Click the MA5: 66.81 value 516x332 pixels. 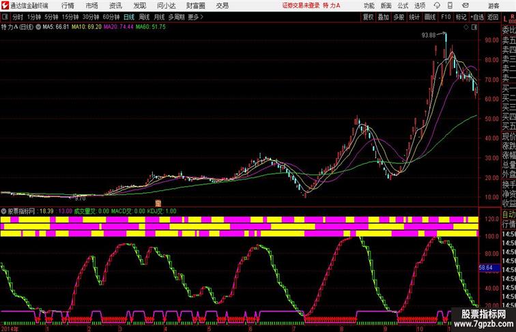(55, 27)
